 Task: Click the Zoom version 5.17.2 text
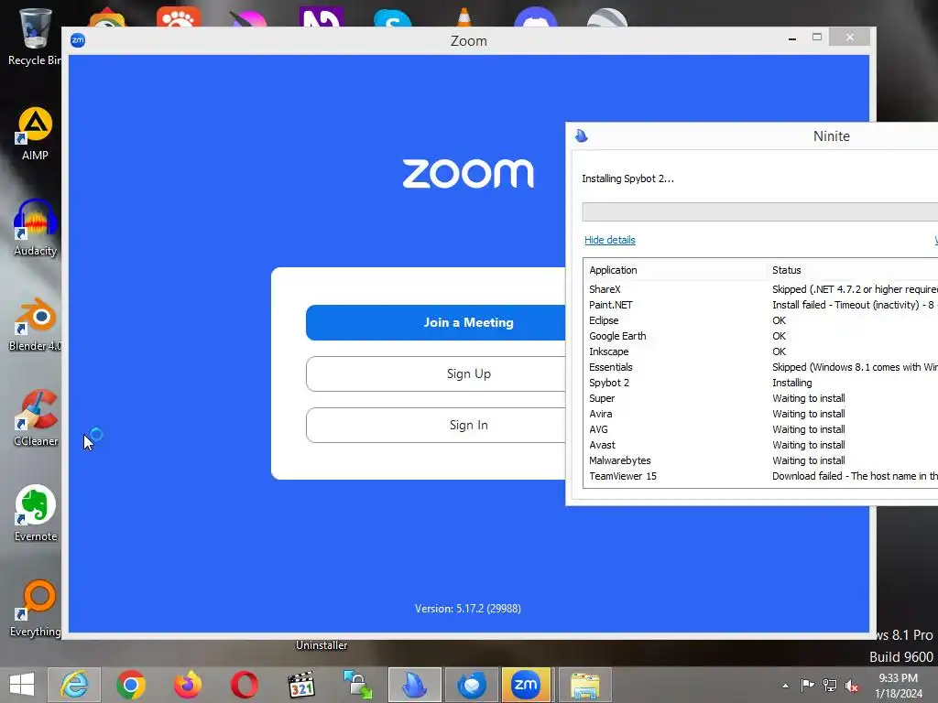[468, 609]
